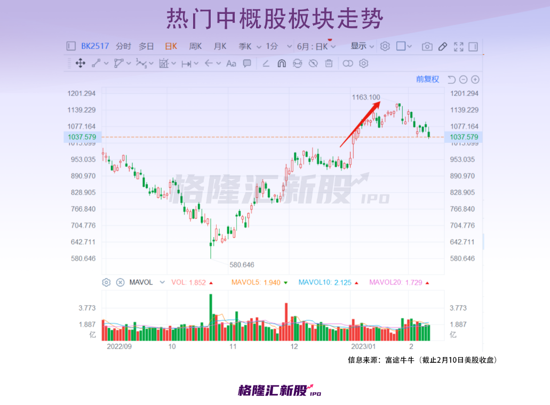Delete drawings with the trash icon
Viewport: 550px width, 405px height.
tap(329, 63)
